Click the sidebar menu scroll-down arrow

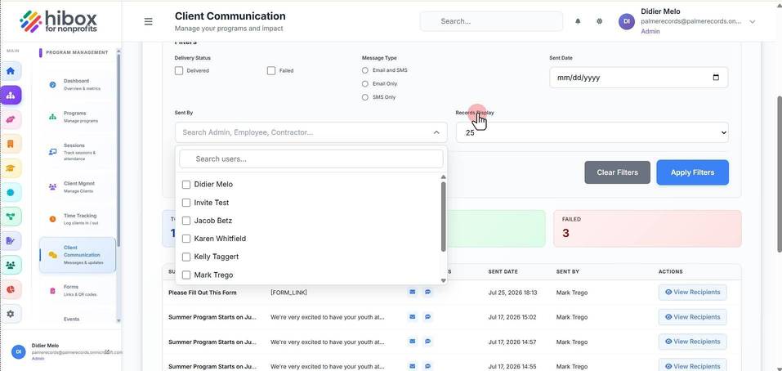118,320
